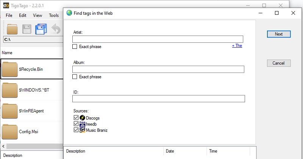Click the '+ The' link
This screenshot has height=159, width=303.
(x=237, y=45)
